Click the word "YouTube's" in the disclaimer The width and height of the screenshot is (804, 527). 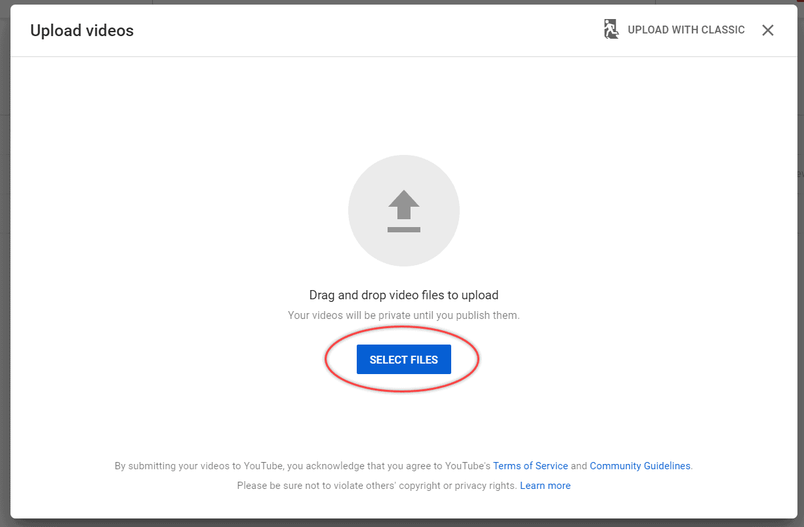(468, 466)
